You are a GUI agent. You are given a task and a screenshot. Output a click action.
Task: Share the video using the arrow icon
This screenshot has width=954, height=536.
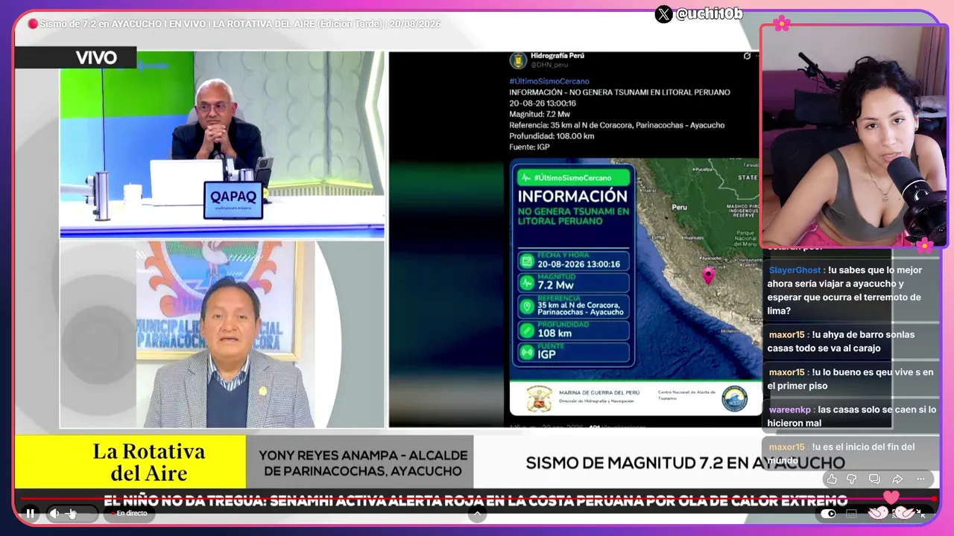coord(897,479)
